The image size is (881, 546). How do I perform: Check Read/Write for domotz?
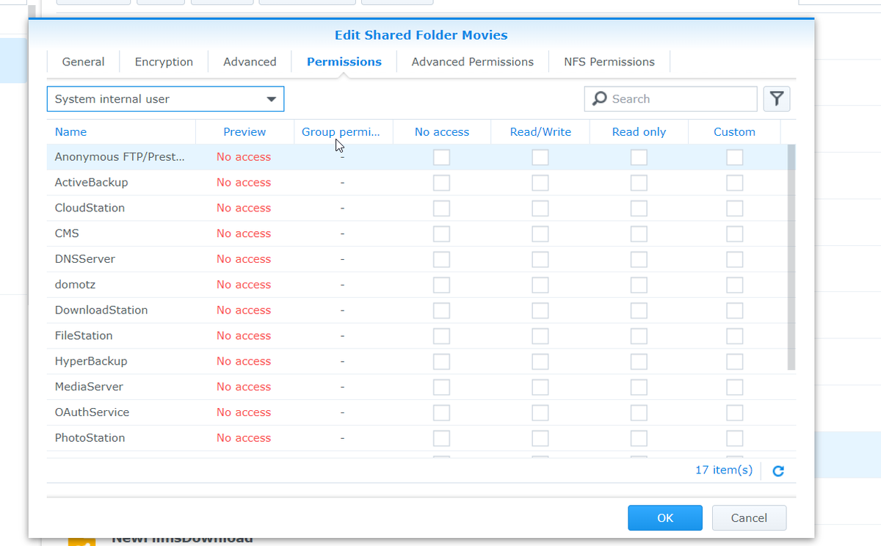(540, 285)
